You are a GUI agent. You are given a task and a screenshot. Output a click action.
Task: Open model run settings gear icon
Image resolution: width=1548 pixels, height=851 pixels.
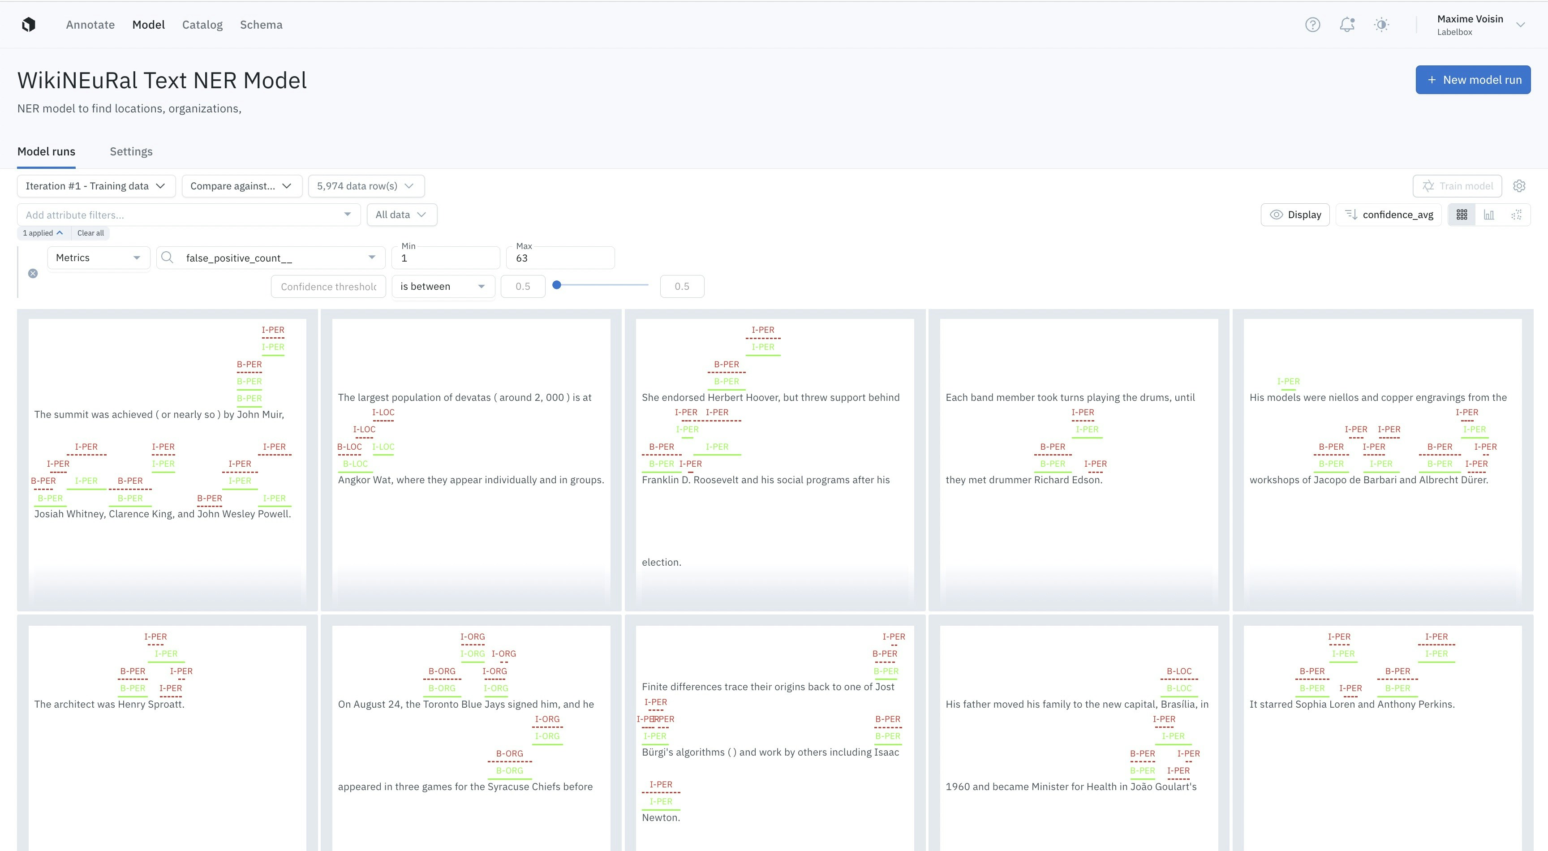pos(1519,186)
